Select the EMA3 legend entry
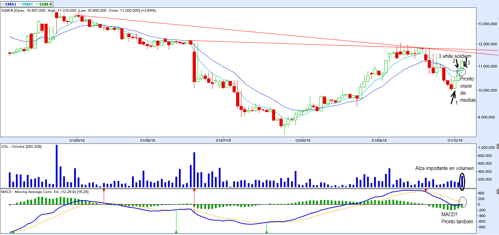499x235 pixels. tap(8, 4)
